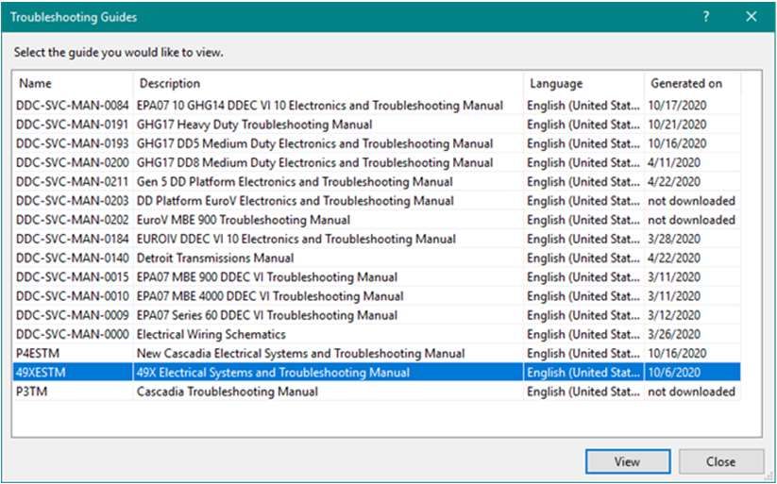Click the help question mark icon
Screen dimensions: 777x484
click(706, 17)
